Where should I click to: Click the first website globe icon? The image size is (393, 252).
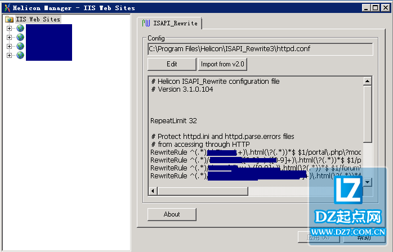20,28
